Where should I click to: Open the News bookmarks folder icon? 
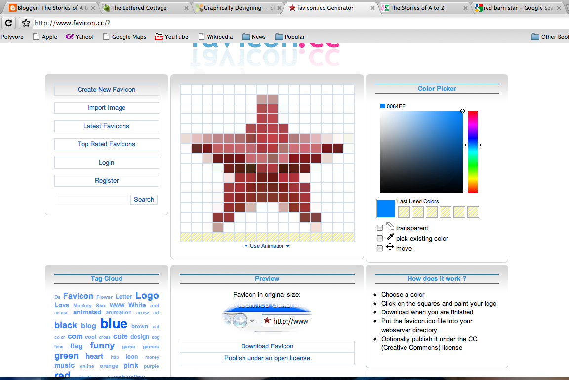click(x=245, y=36)
